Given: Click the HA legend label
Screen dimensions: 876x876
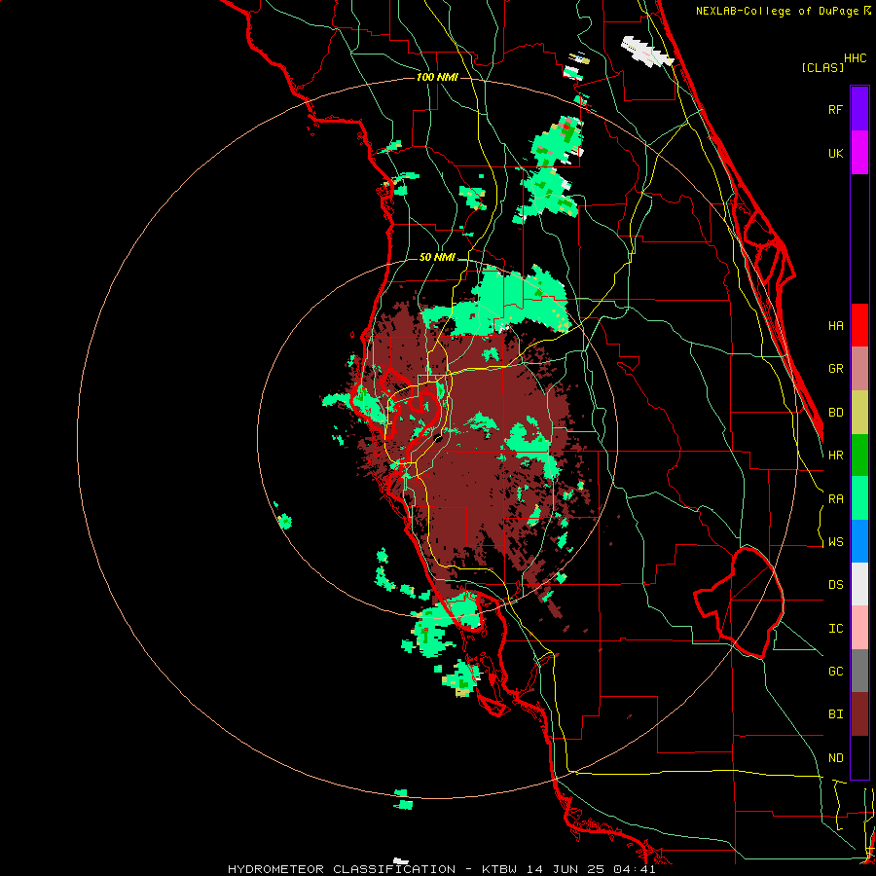Looking at the screenshot, I should pos(836,326).
